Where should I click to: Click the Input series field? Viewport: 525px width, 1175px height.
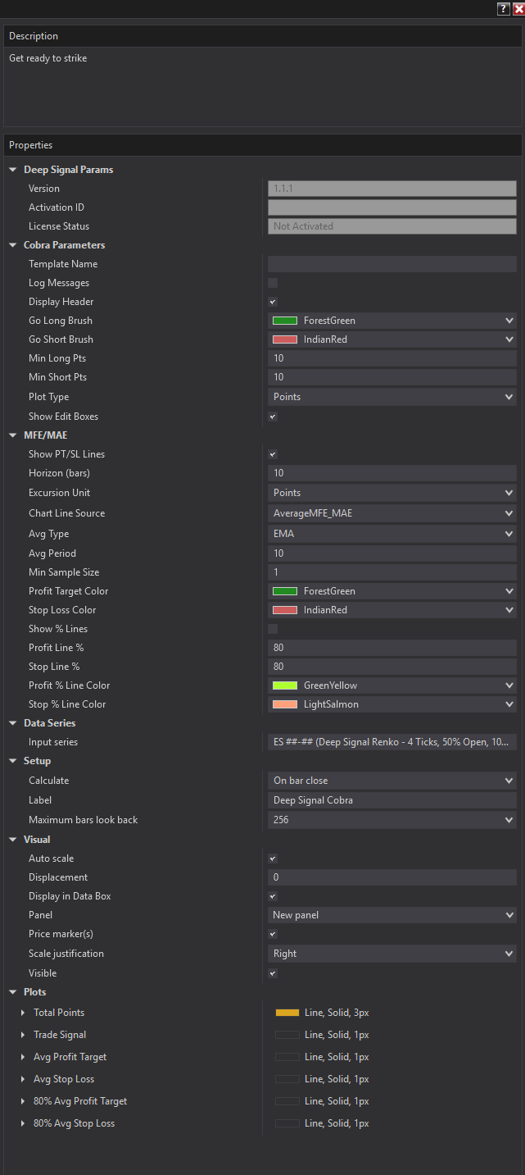pos(391,742)
